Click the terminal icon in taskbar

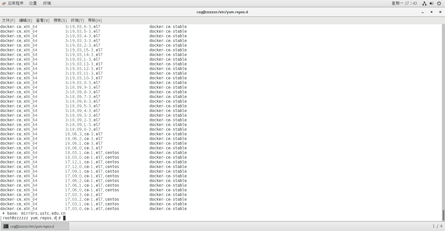tap(6, 226)
